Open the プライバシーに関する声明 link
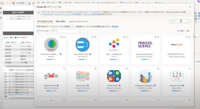This screenshot has width=200, height=109. 92,14
